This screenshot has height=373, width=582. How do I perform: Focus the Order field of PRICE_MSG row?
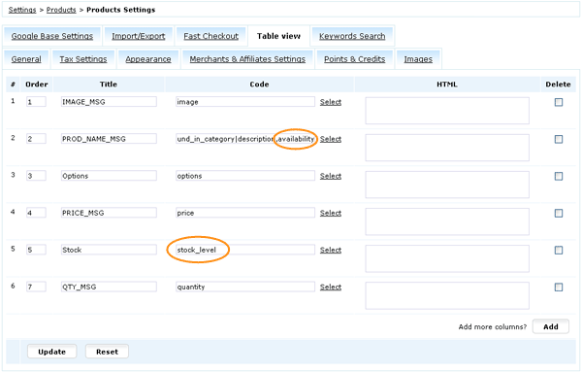click(x=36, y=213)
